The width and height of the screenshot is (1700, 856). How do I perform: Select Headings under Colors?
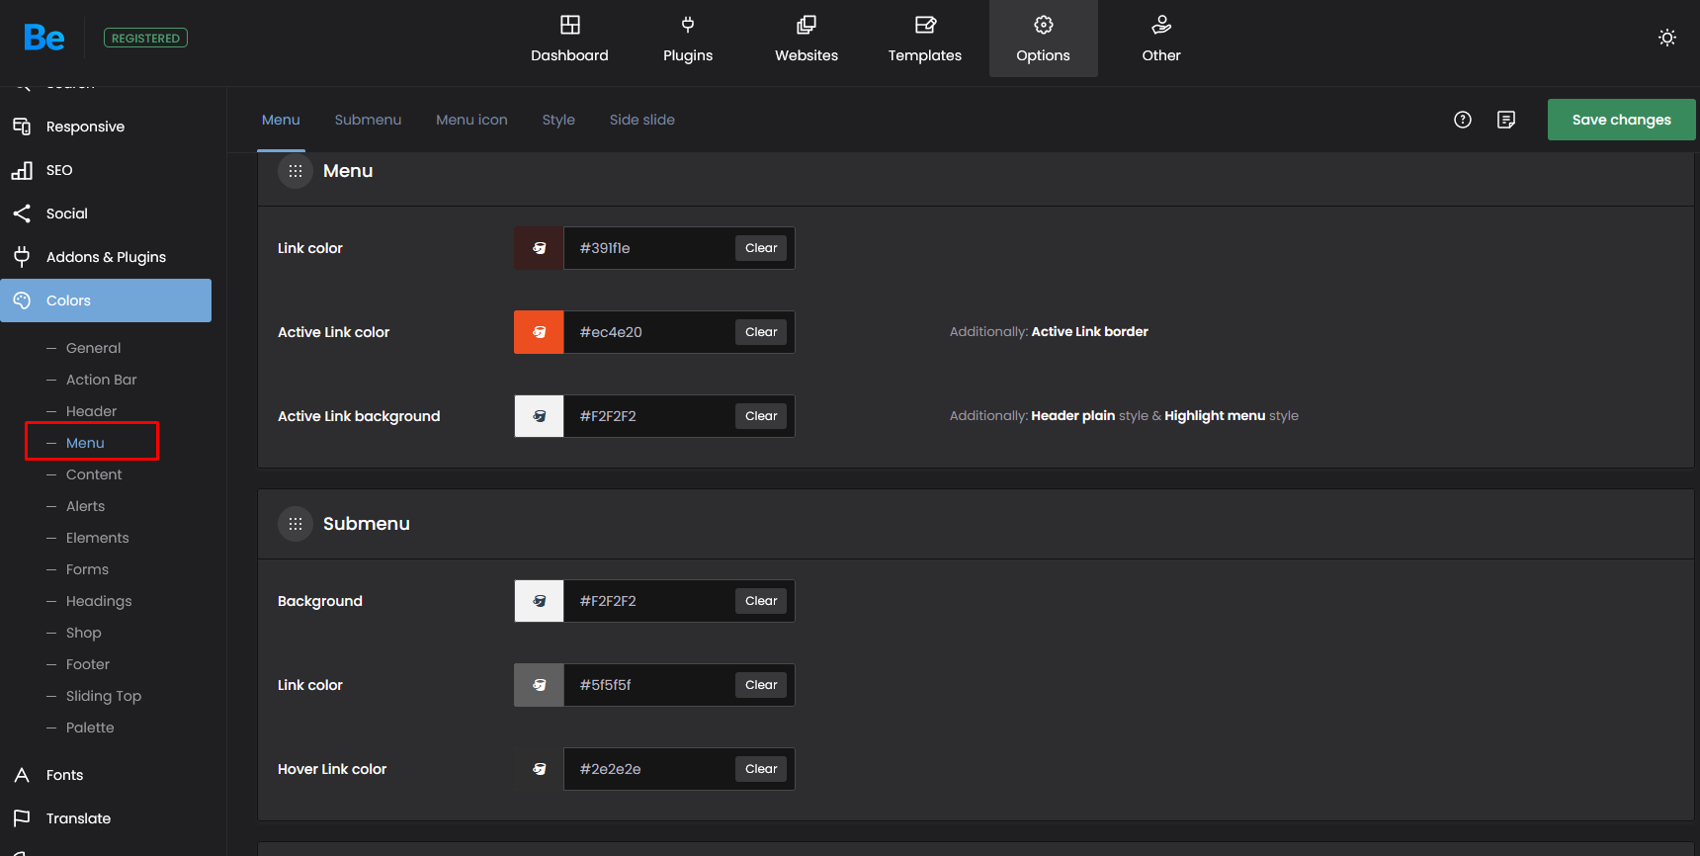click(99, 601)
